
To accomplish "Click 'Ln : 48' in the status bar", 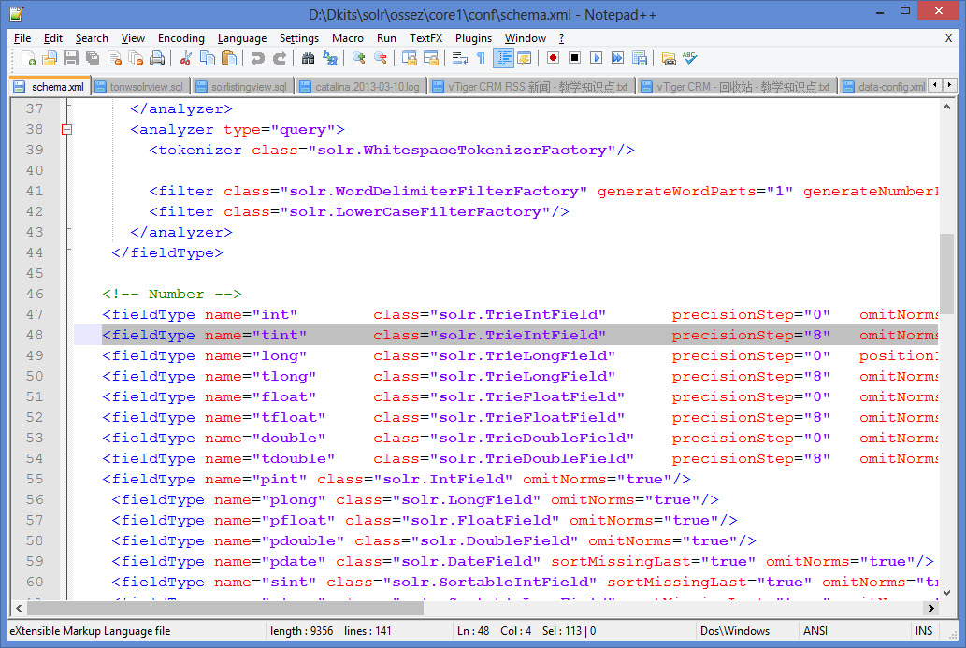I will [x=473, y=631].
